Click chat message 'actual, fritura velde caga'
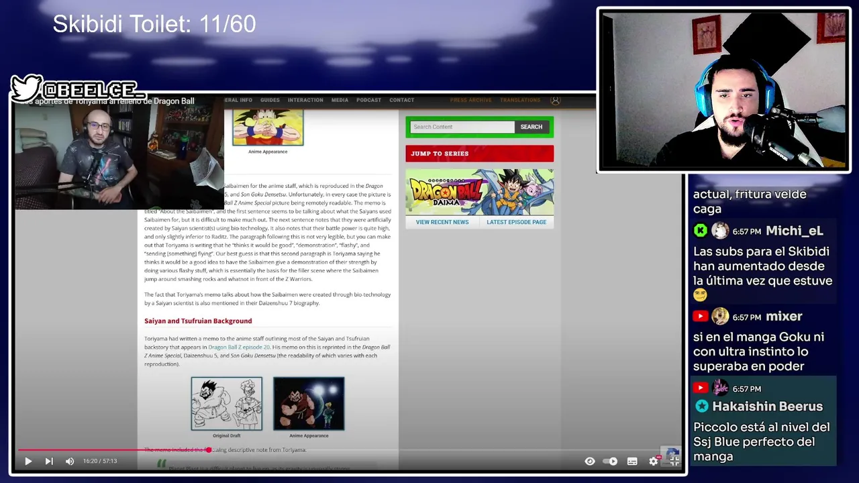The height and width of the screenshot is (483, 859). point(750,201)
